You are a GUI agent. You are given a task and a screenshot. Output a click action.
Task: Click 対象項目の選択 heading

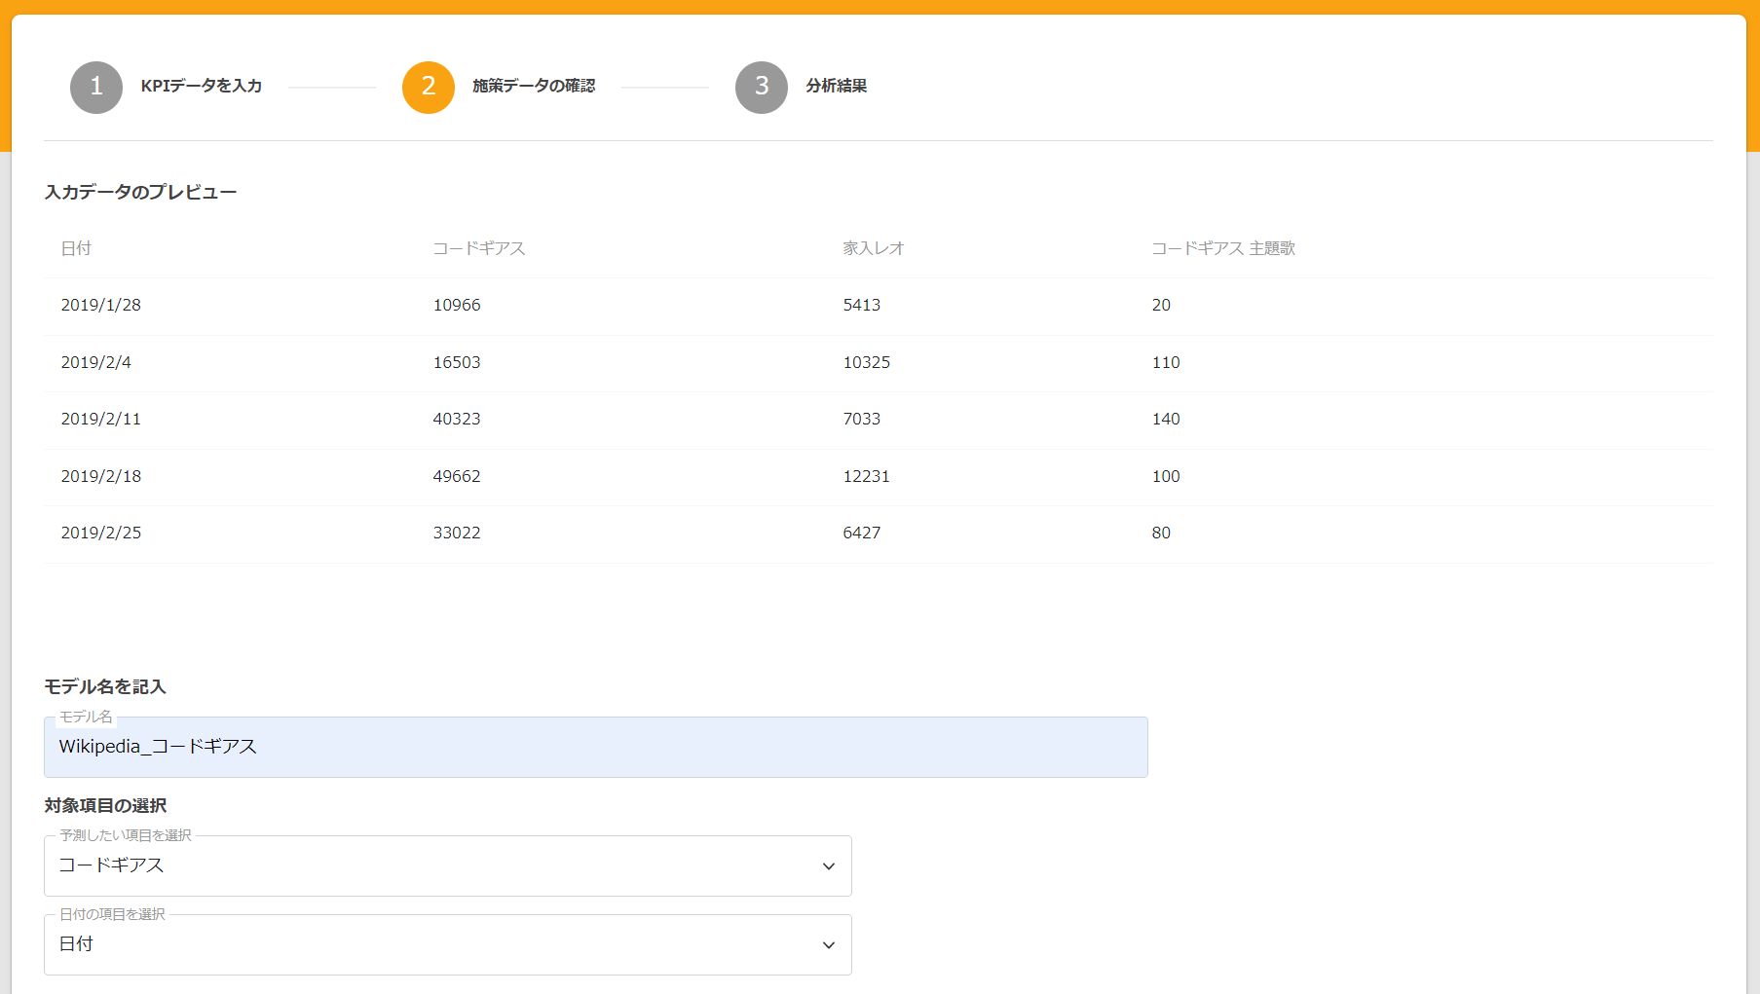[105, 805]
